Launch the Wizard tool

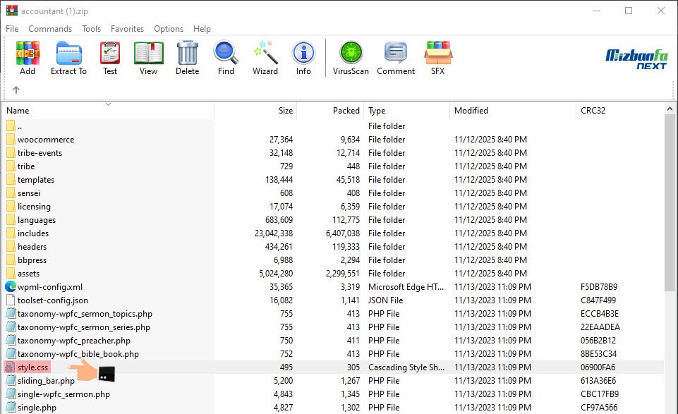tap(265, 56)
